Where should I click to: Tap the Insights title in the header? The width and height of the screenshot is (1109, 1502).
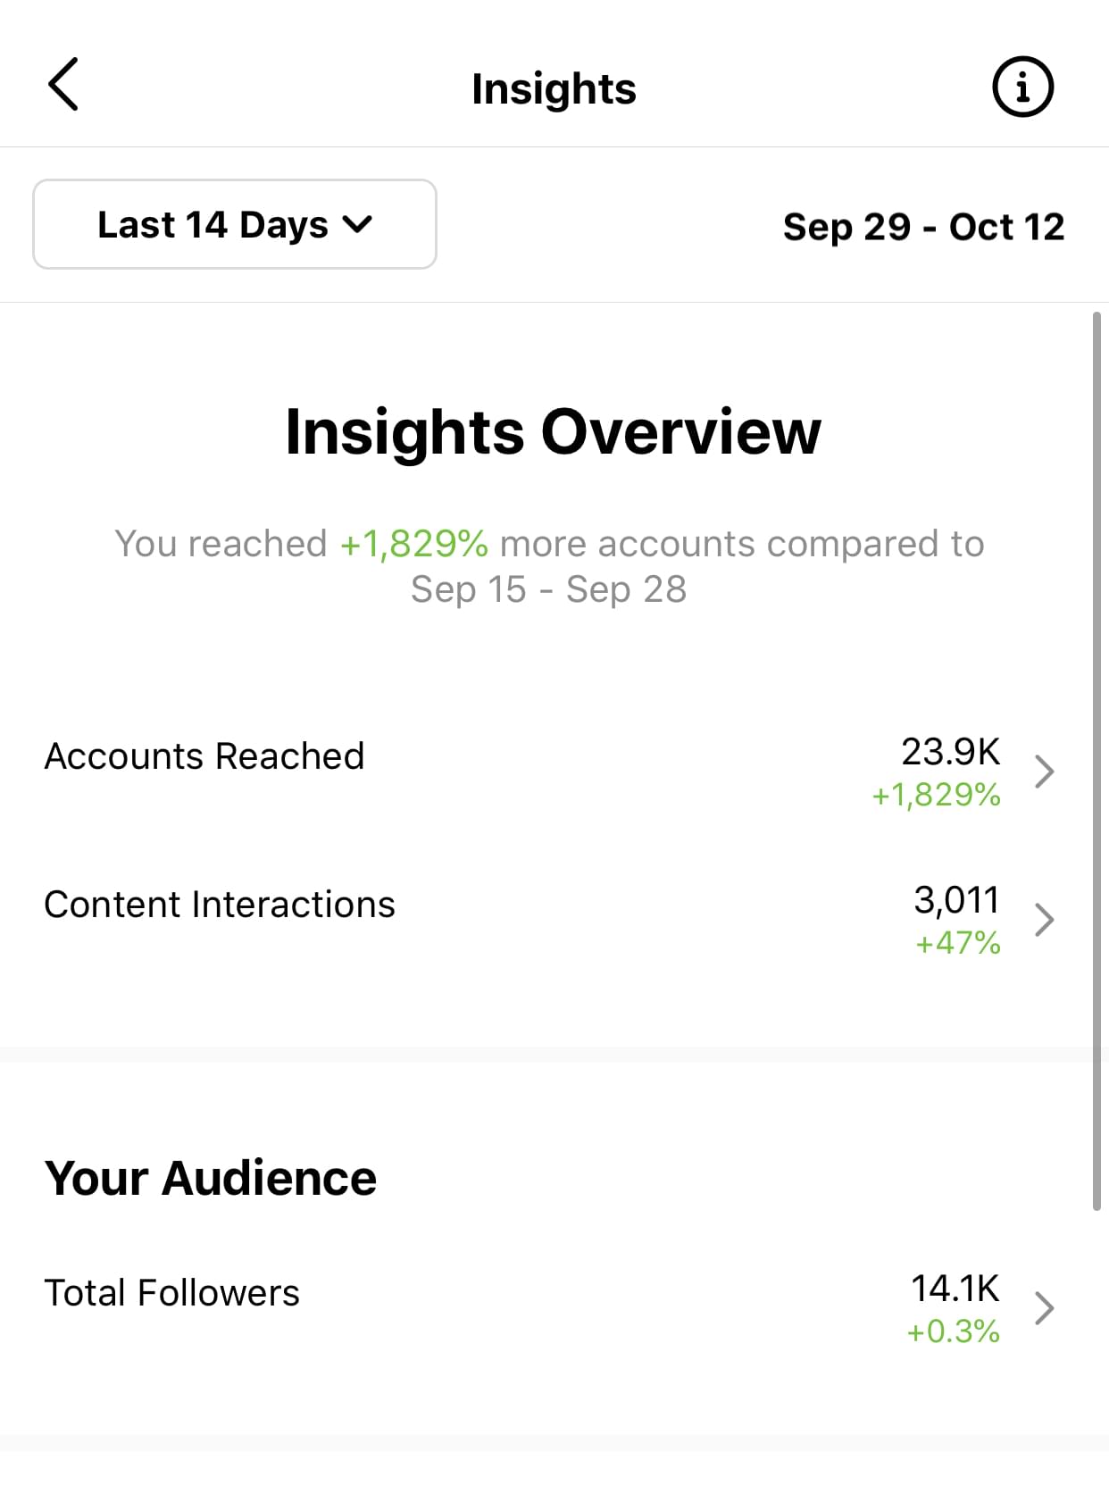pyautogui.click(x=554, y=88)
